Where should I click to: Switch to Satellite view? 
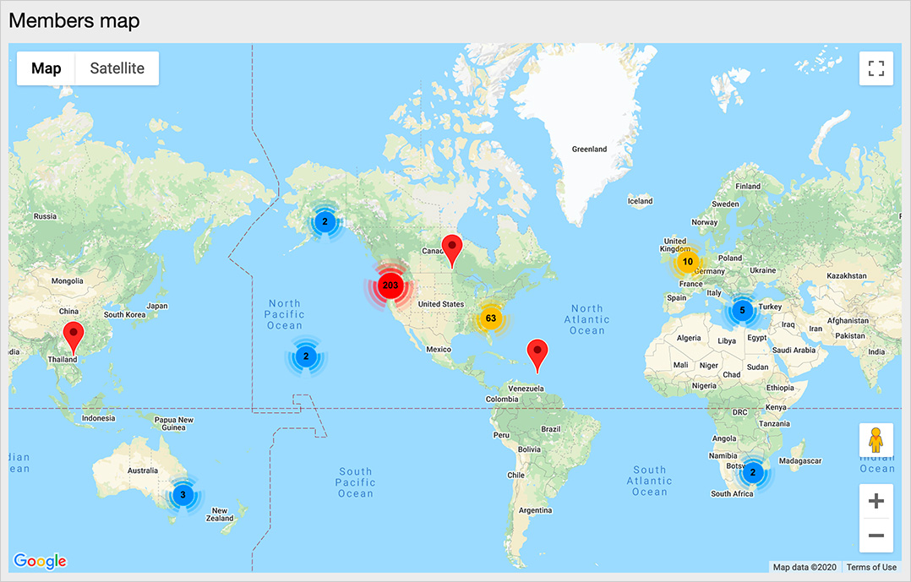coord(117,68)
